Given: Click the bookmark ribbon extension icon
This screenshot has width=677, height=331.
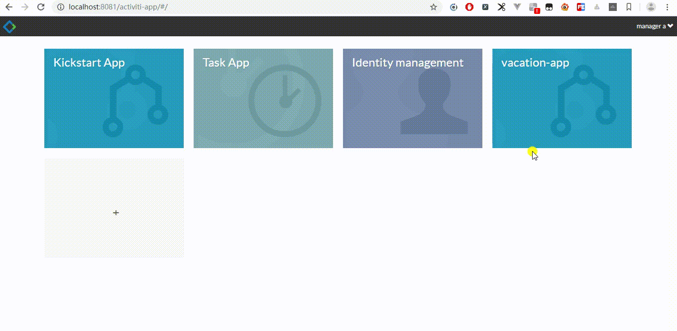Looking at the screenshot, I should pyautogui.click(x=629, y=7).
